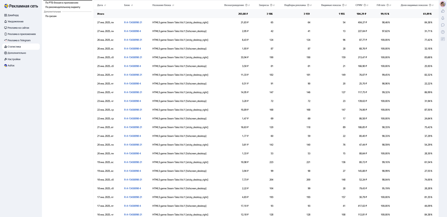Open the user profile avatar
This screenshot has width=447, height=217.
pyautogui.click(x=442, y=4)
